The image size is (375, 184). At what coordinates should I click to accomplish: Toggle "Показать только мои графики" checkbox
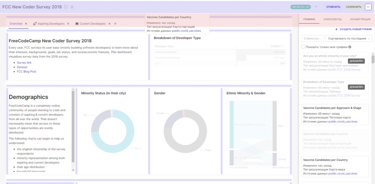[303, 47]
